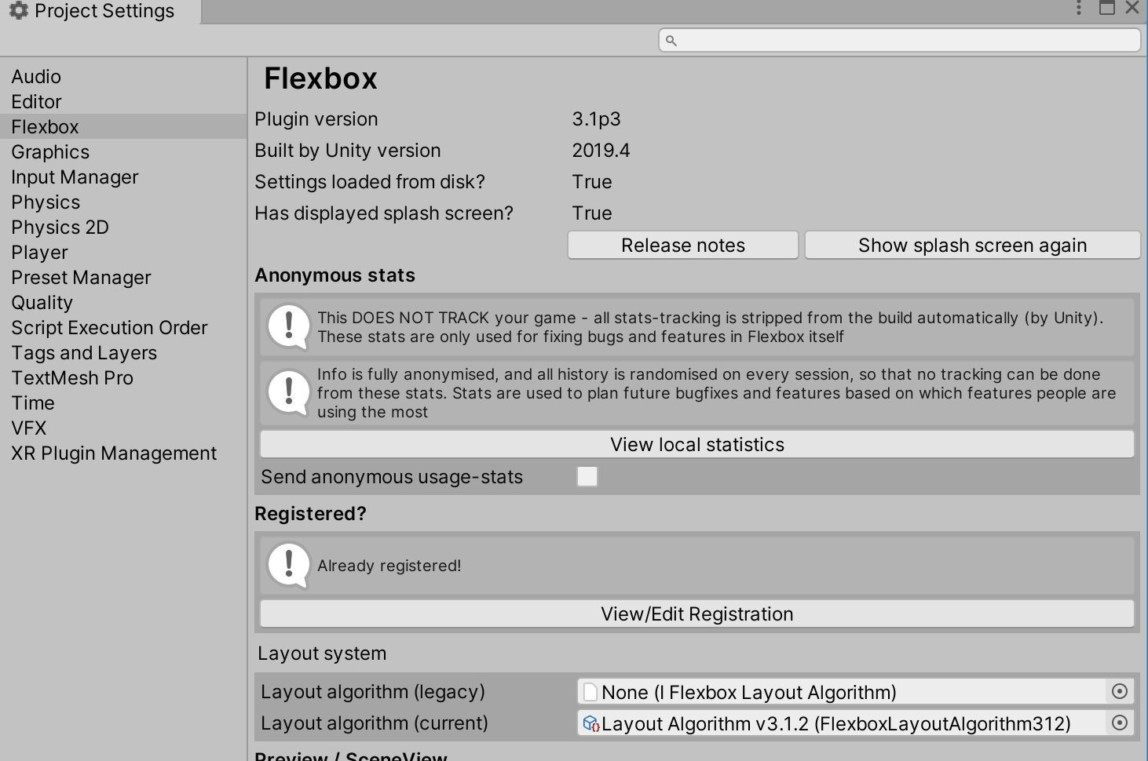This screenshot has height=761, width=1148.
Task: Open object picker for current layout algorithm
Action: [x=1120, y=723]
